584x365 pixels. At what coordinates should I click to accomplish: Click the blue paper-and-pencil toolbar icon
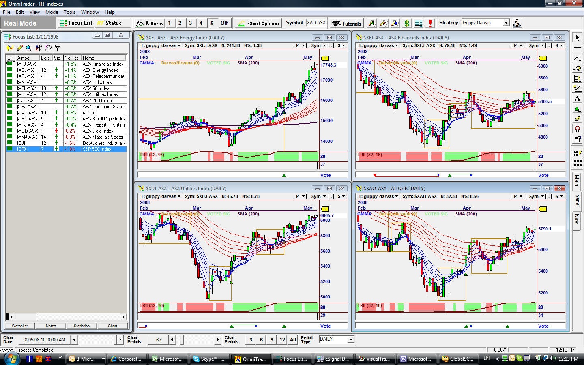pos(395,23)
